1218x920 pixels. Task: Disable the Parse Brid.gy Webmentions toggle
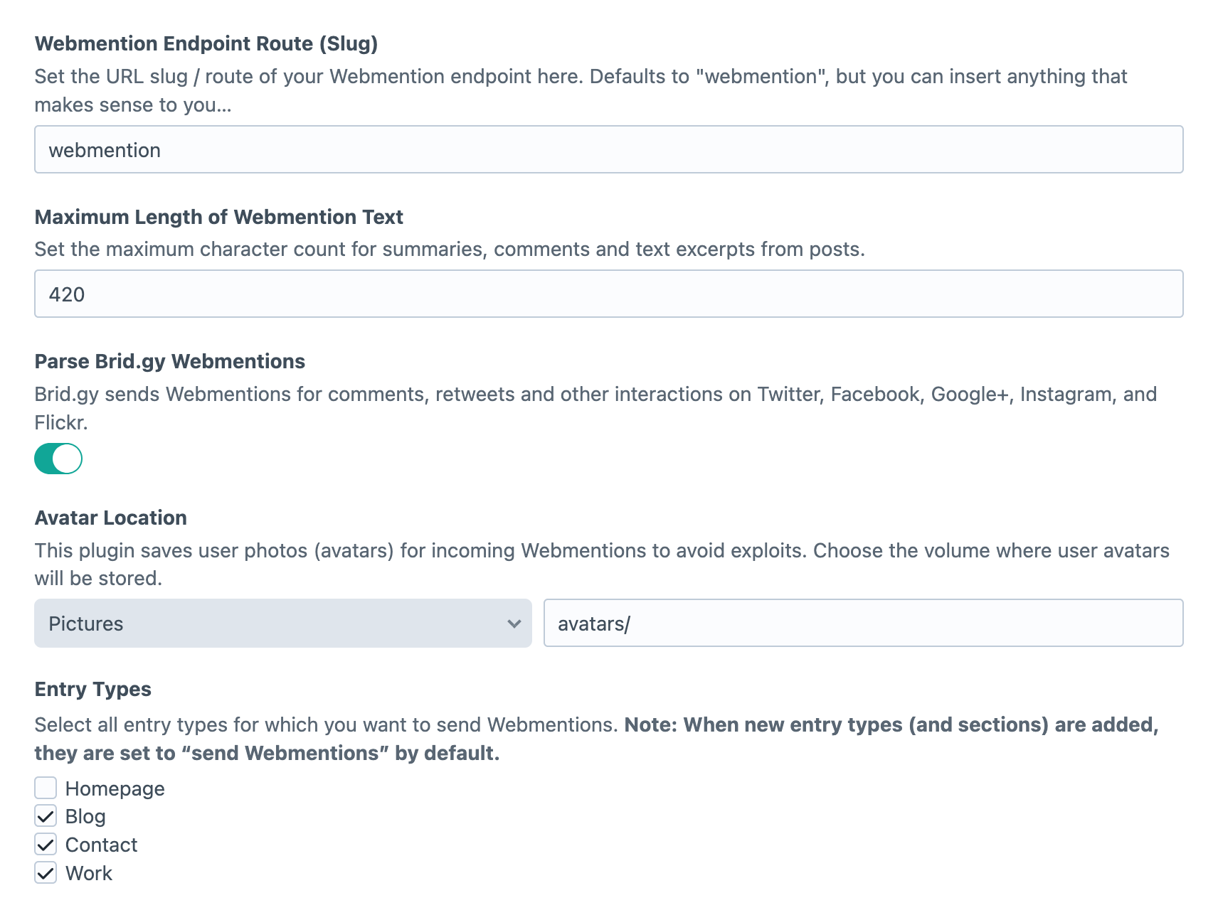pyautogui.click(x=58, y=459)
